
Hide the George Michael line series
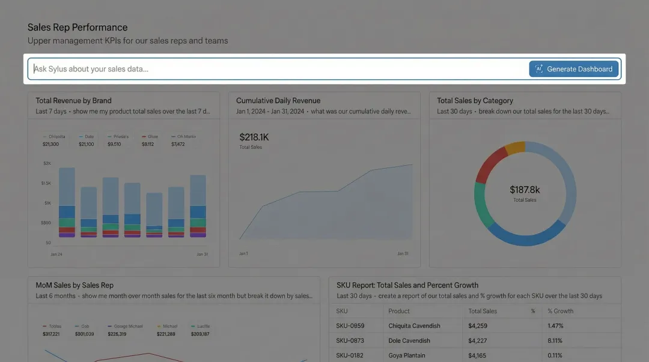tap(124, 326)
